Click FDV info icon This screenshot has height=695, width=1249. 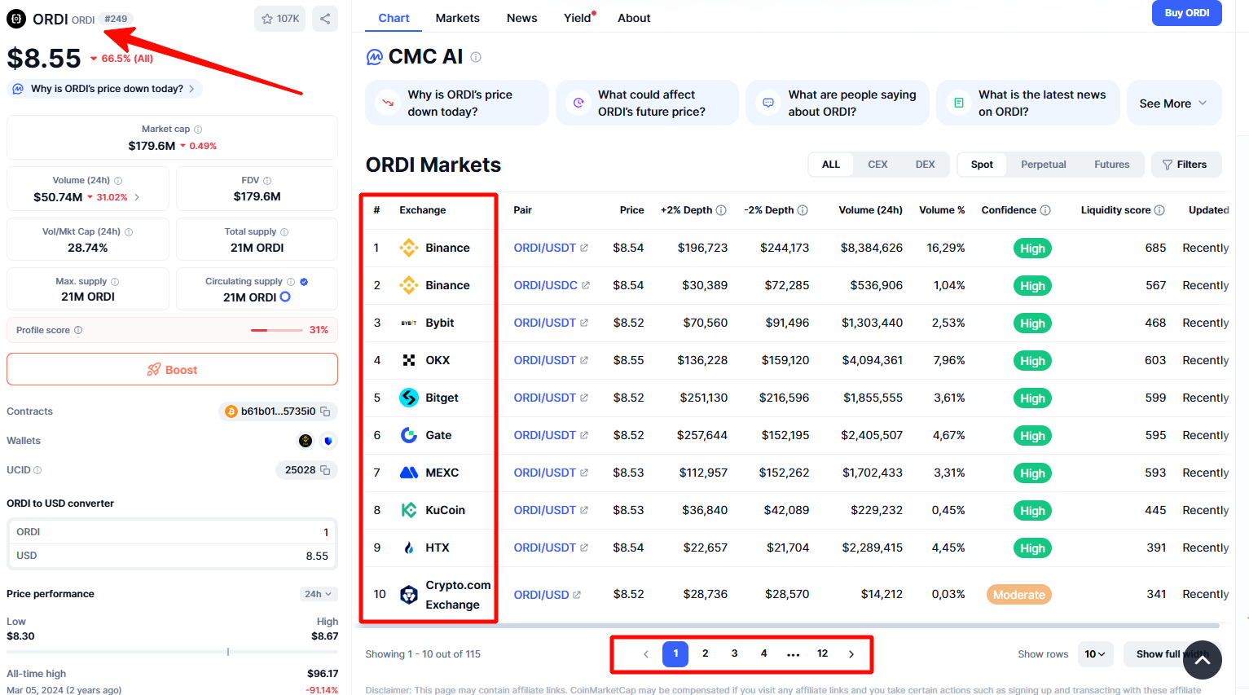267,181
